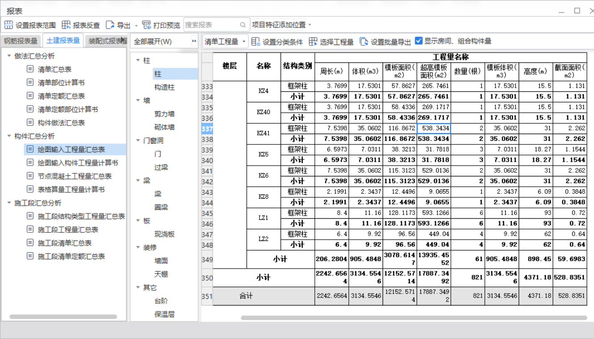Click document icon beside 节点混凝土工程量汇总表
Image resolution: width=594 pixels, height=339 pixels.
pyautogui.click(x=30, y=176)
